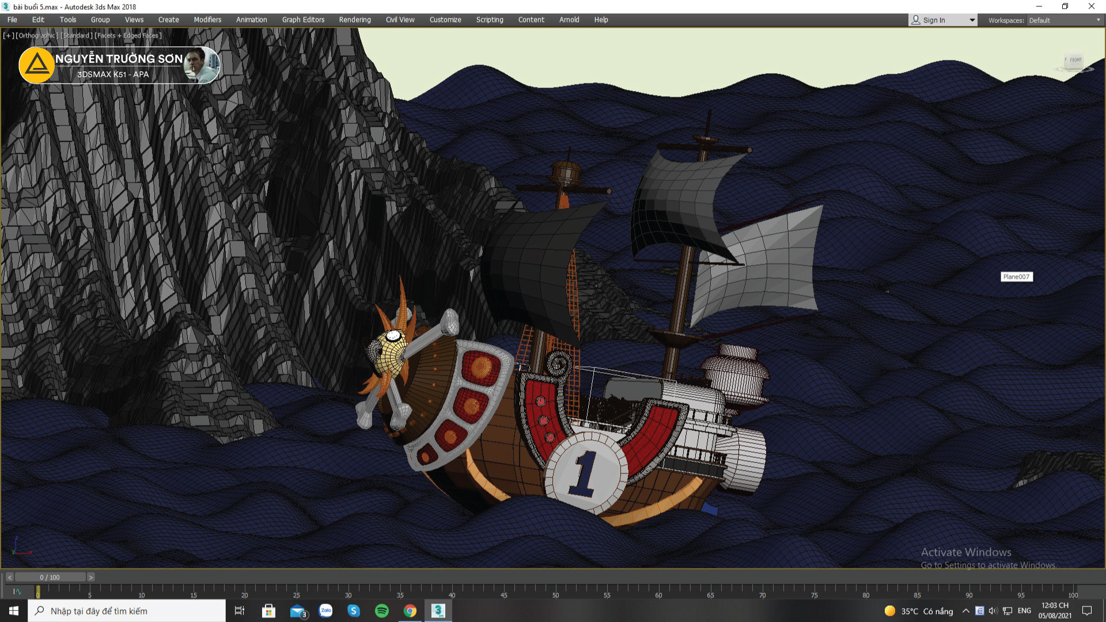Click the time slider 0 / 100
Screen dimensions: 1106x622
coord(50,577)
